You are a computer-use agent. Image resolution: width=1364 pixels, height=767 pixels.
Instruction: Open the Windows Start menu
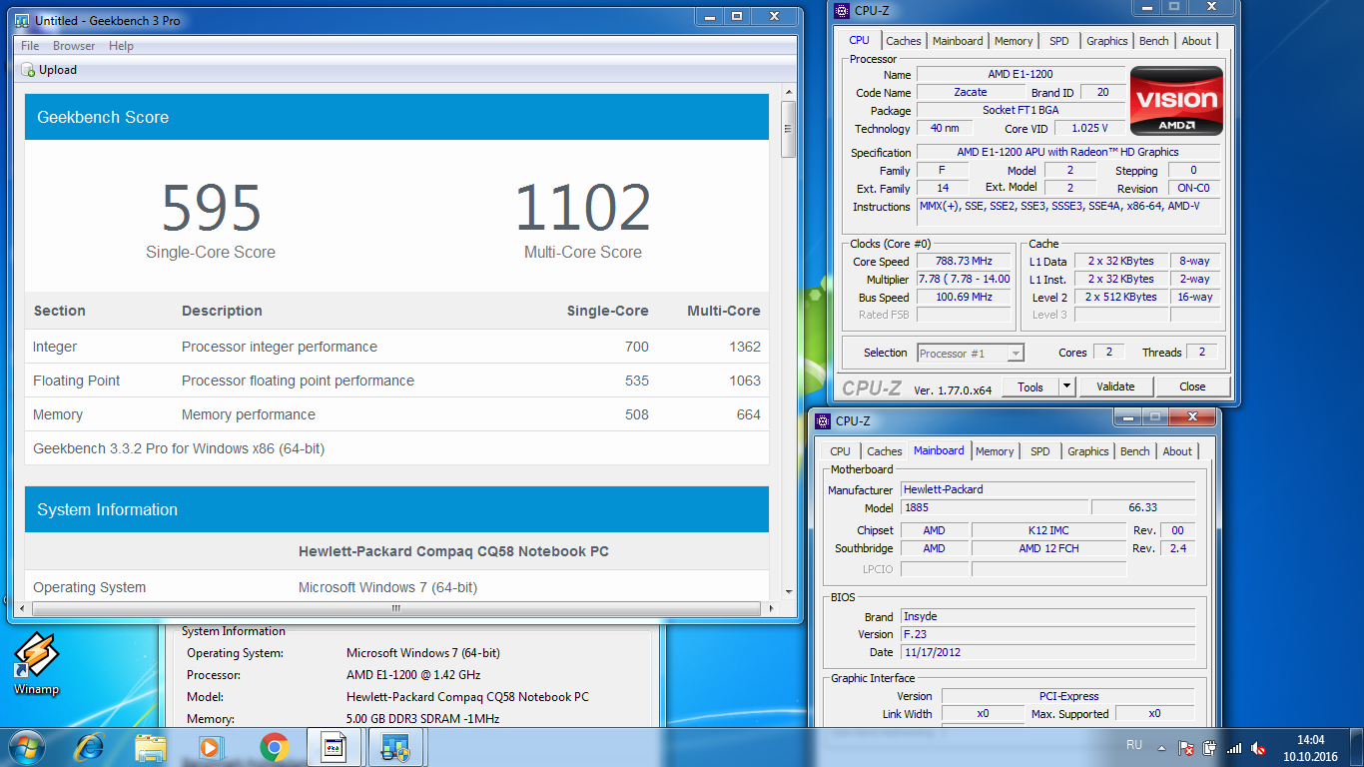coord(27,747)
